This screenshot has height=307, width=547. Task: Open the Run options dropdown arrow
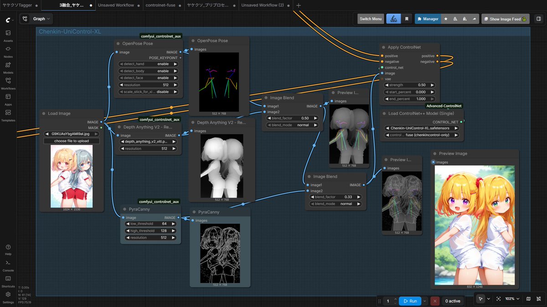(425, 301)
